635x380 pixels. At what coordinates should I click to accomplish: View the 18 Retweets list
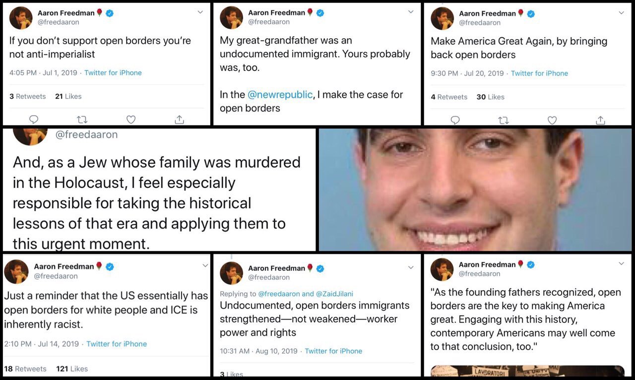click(25, 369)
